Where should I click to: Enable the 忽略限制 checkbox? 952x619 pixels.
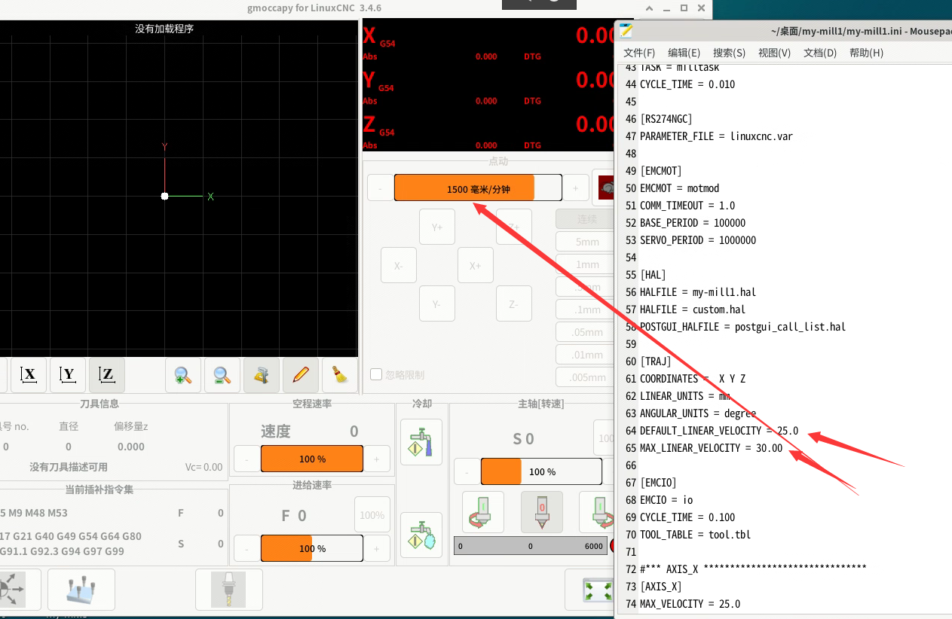click(x=376, y=375)
